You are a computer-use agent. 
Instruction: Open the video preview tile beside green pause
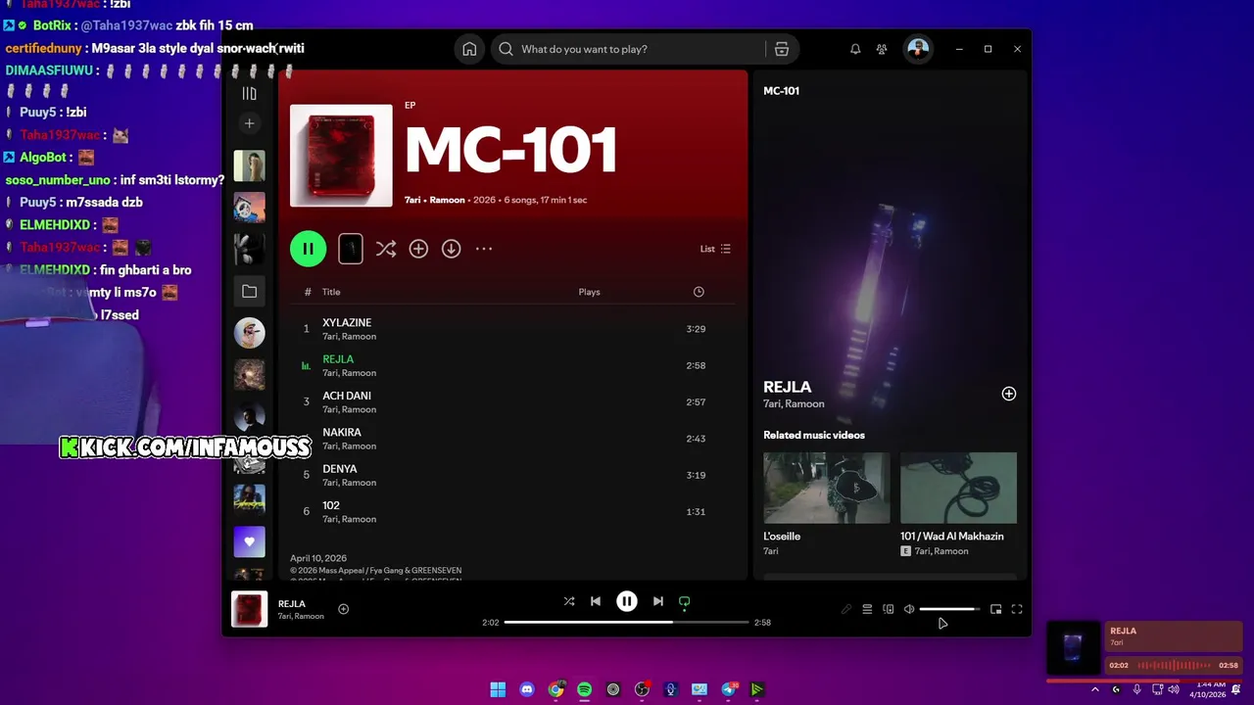(351, 249)
